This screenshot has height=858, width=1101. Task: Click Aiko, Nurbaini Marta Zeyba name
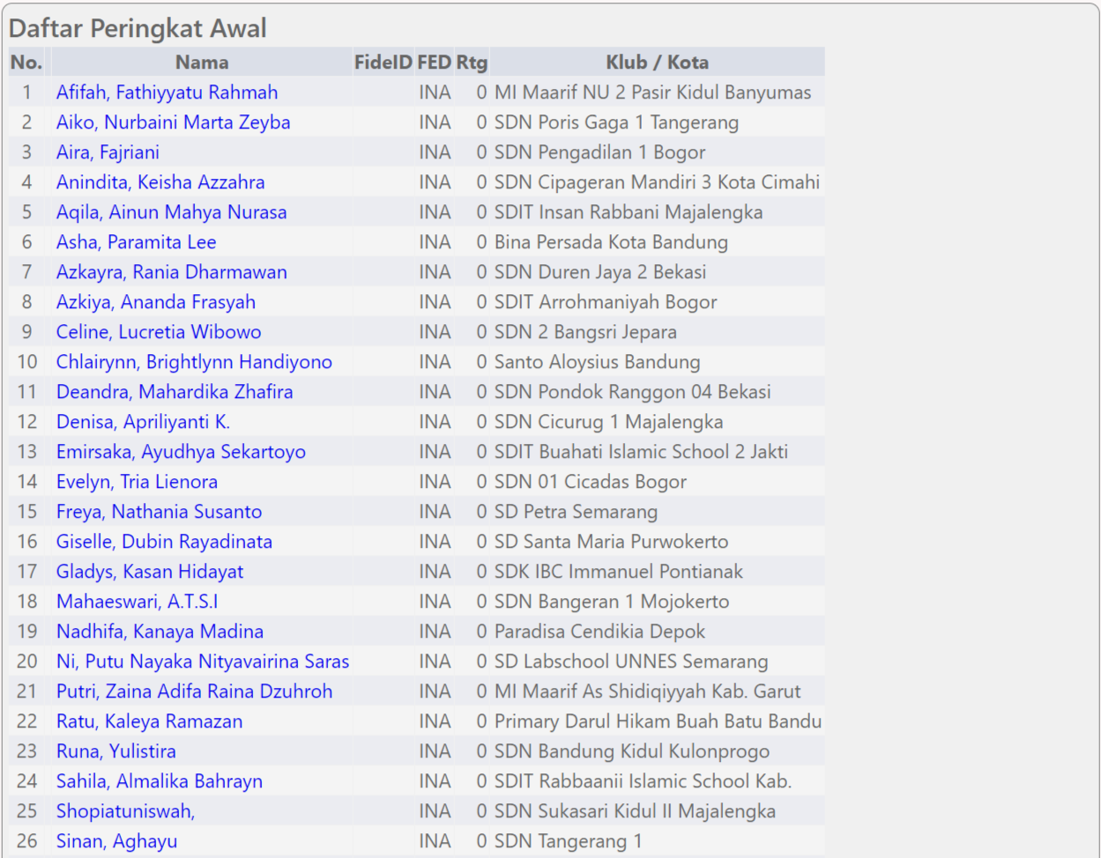(x=173, y=122)
